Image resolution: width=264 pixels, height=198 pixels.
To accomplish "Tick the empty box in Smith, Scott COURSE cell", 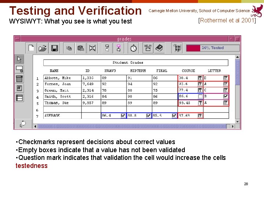I will [200, 96].
